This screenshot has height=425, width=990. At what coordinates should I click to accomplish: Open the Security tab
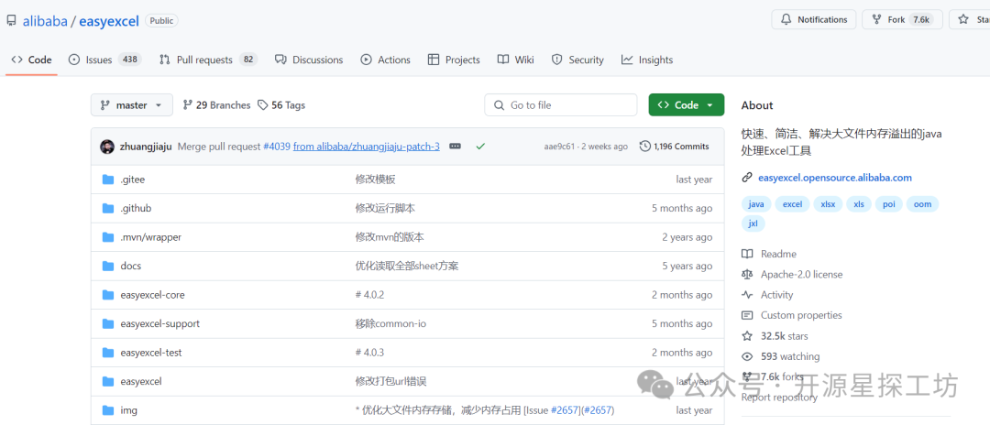tap(577, 60)
